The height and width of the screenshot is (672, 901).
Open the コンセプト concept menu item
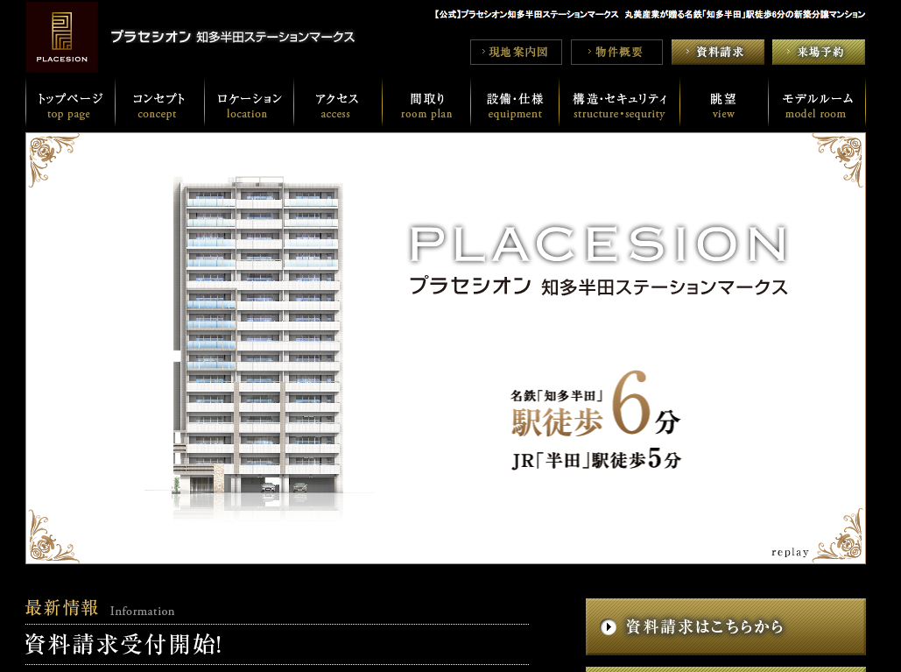pyautogui.click(x=159, y=105)
